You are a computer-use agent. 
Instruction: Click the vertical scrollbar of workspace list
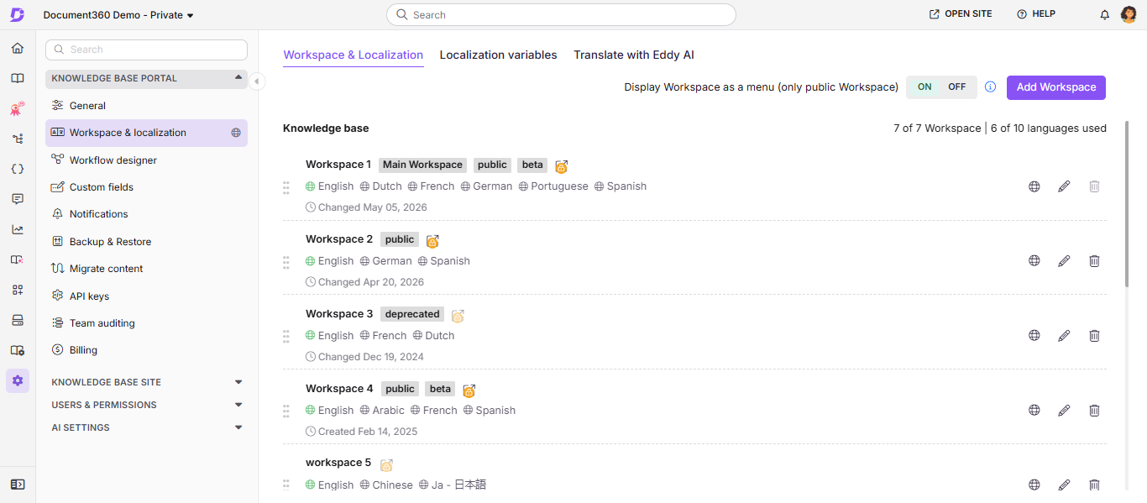[x=1127, y=204]
